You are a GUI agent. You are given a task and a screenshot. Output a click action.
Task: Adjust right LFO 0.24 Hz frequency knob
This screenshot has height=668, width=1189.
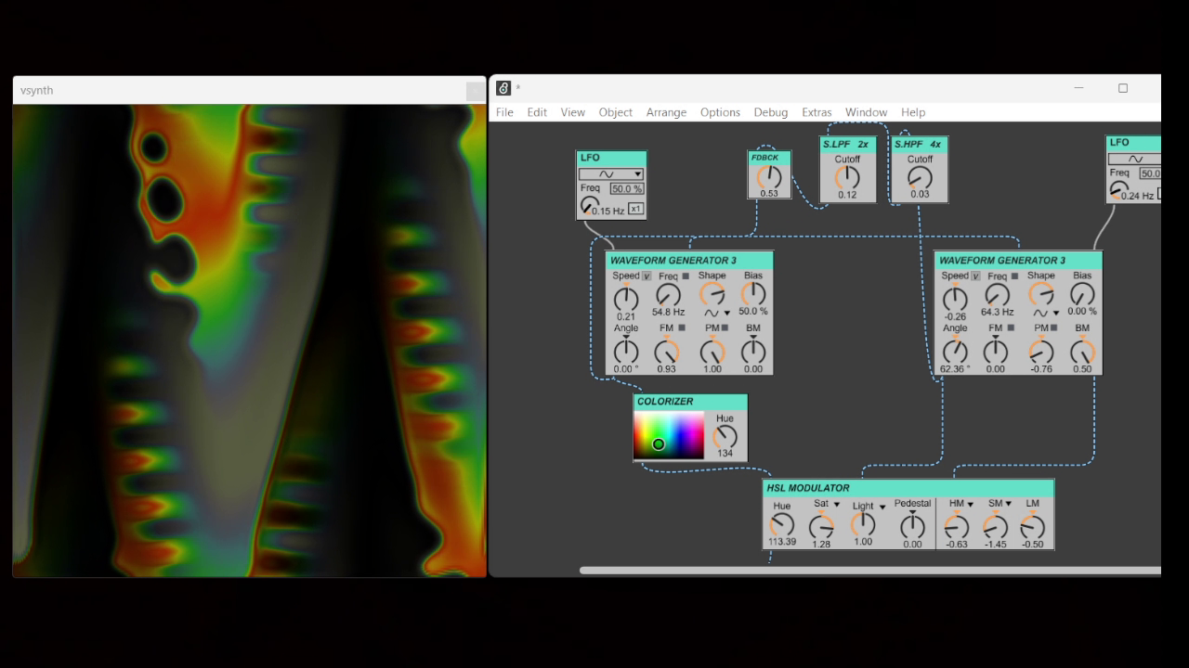pyautogui.click(x=1118, y=190)
